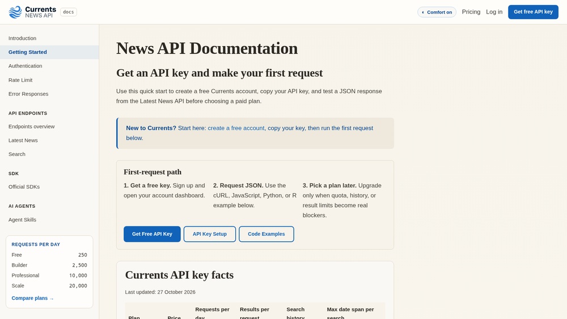Viewport: 567px width, 319px height.
Task: Click the Professional plan value 10,000
Action: [78, 275]
